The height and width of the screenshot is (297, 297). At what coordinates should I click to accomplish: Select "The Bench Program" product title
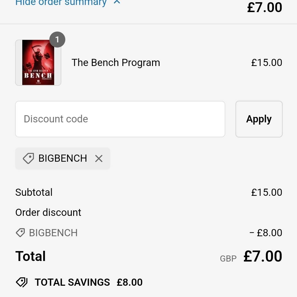[x=116, y=63]
